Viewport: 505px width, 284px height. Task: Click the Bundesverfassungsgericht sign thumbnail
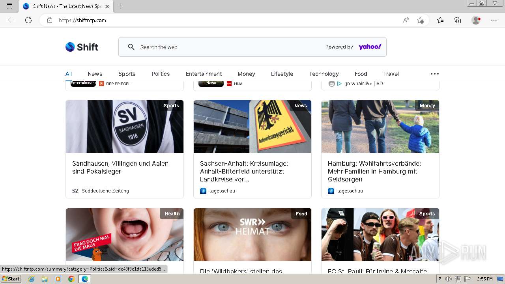click(x=252, y=127)
